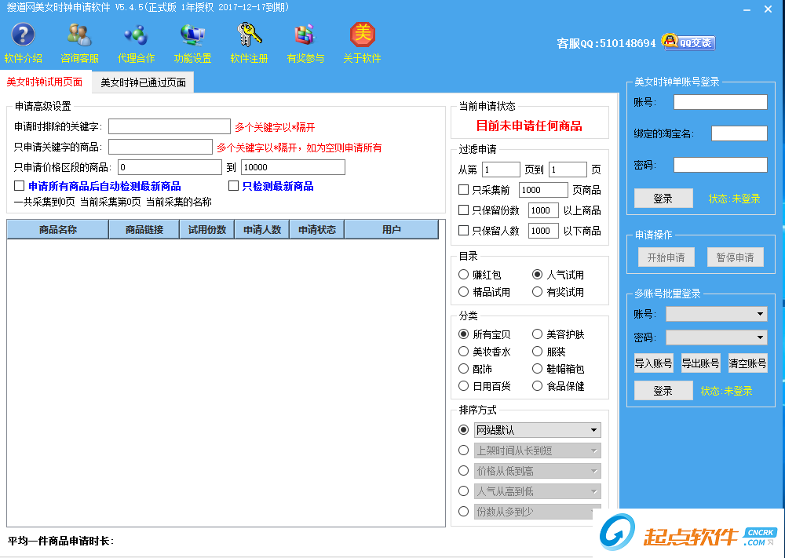Click inside the 绑定的淘宝名 input field
This screenshot has height=558, width=785.
(x=738, y=133)
